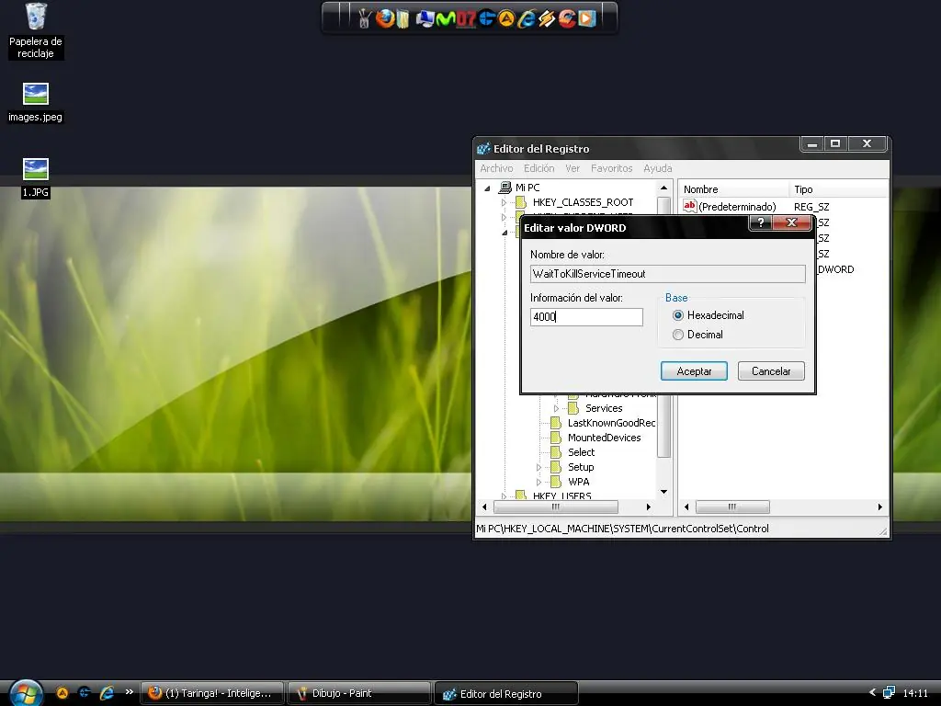This screenshot has height=706, width=941.
Task: Select the Decimal base option
Action: coord(678,335)
